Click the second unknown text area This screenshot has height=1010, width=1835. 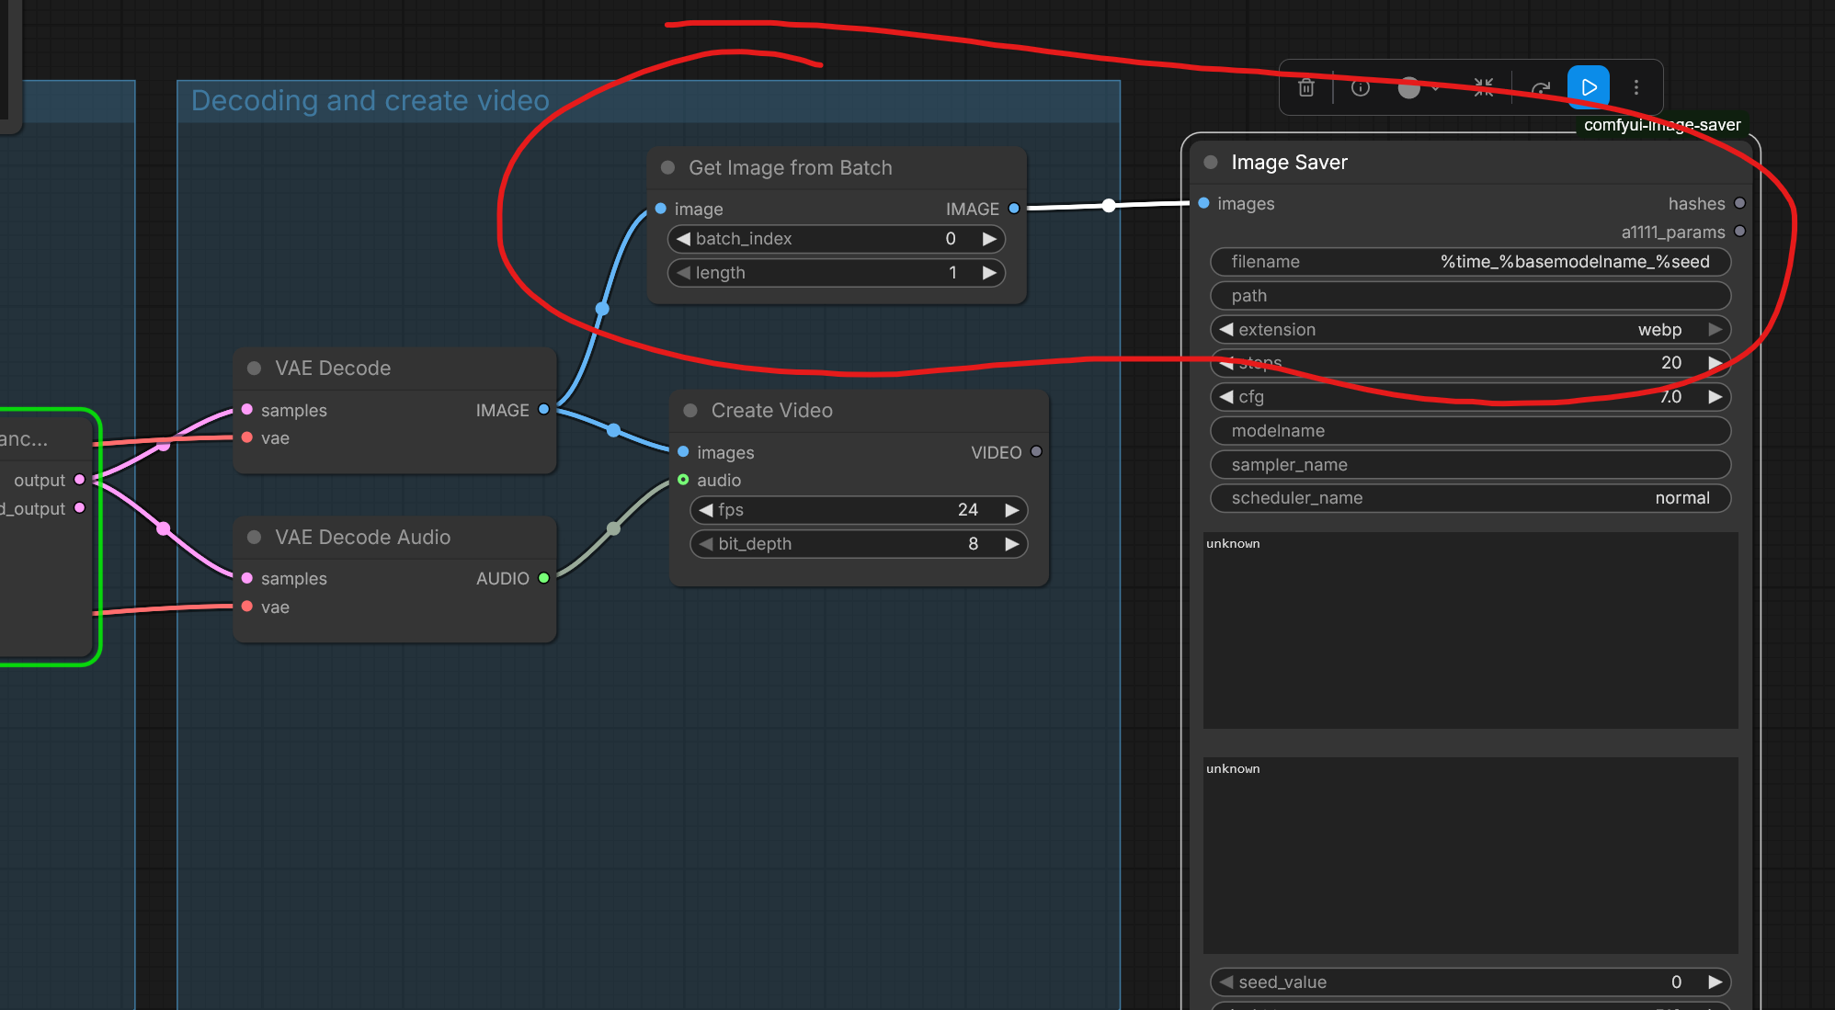click(x=1470, y=856)
